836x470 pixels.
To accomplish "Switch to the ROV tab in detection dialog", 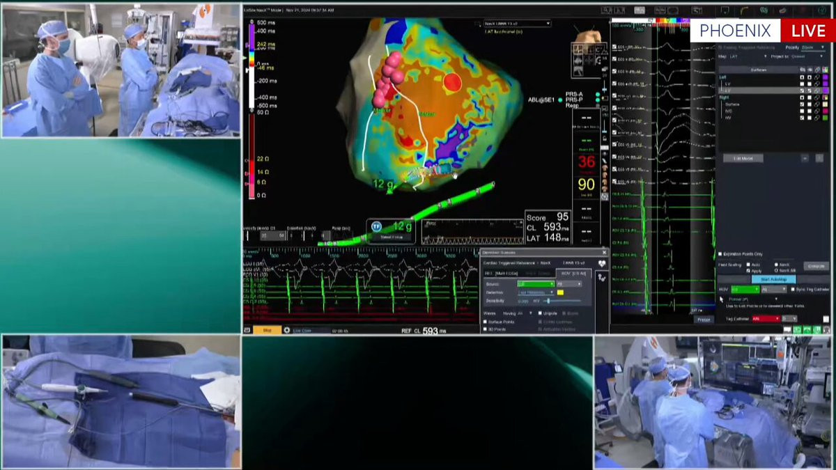I will click(x=574, y=274).
